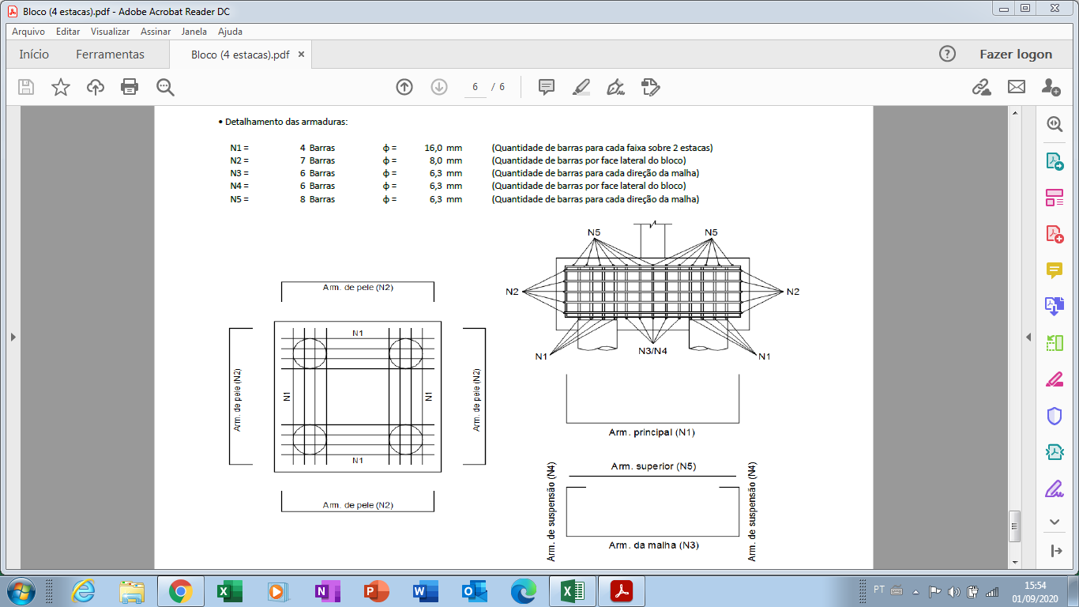Click the cloud upload icon
Screen dimensions: 1079x607
[x=96, y=87]
